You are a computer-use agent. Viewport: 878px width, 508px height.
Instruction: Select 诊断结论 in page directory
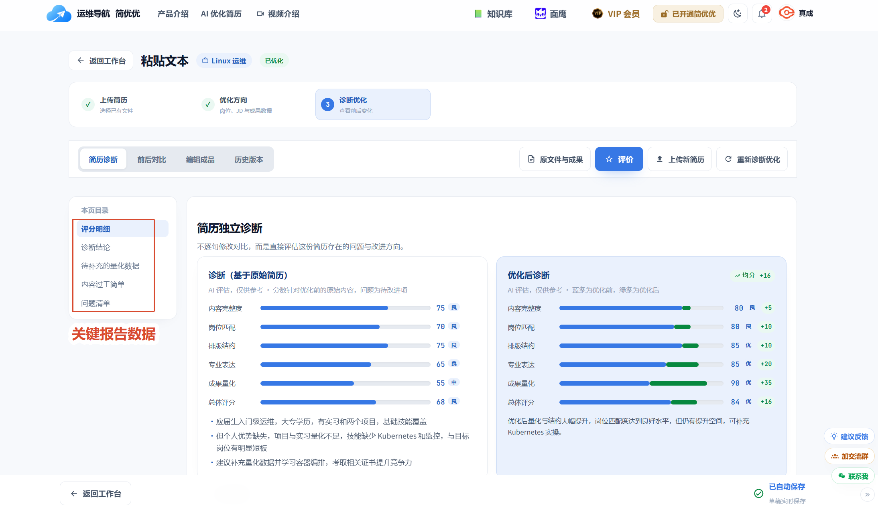point(96,248)
